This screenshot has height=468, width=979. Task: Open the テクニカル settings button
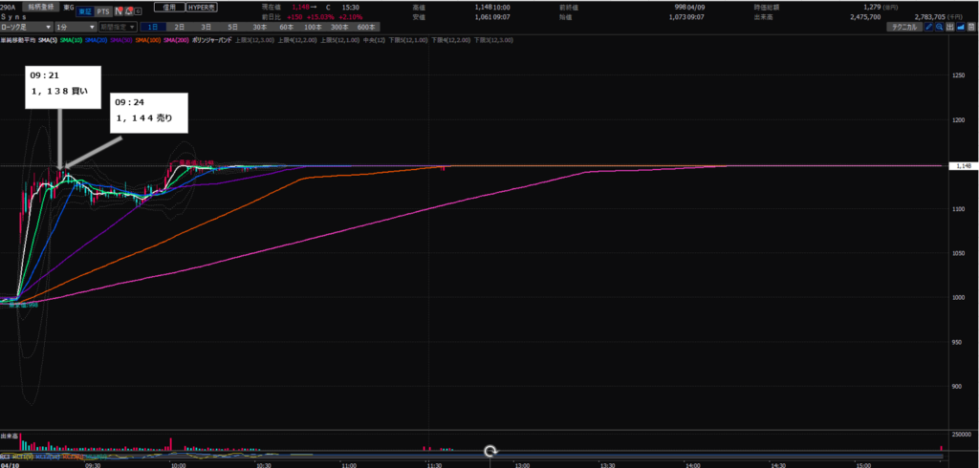(x=905, y=28)
